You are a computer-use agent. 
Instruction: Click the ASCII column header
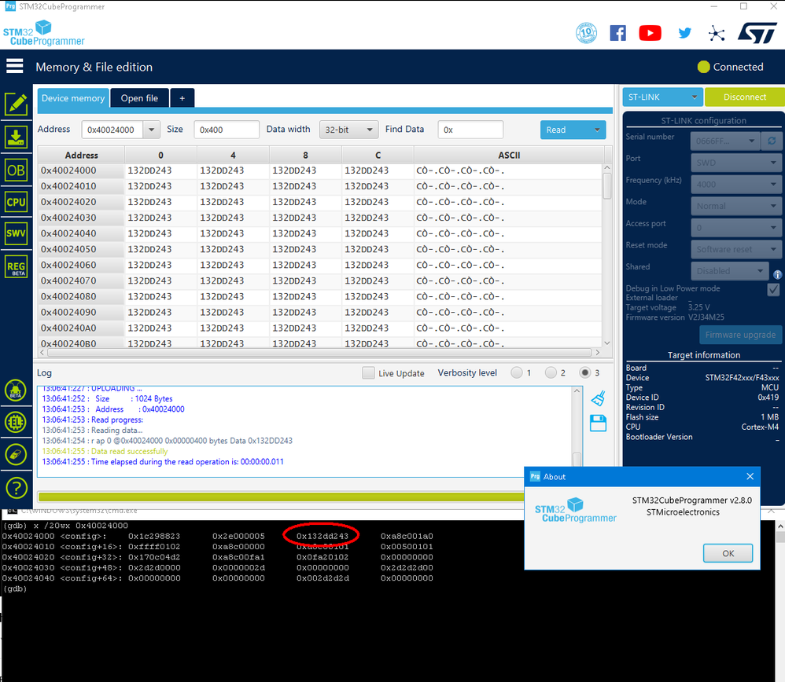[509, 155]
